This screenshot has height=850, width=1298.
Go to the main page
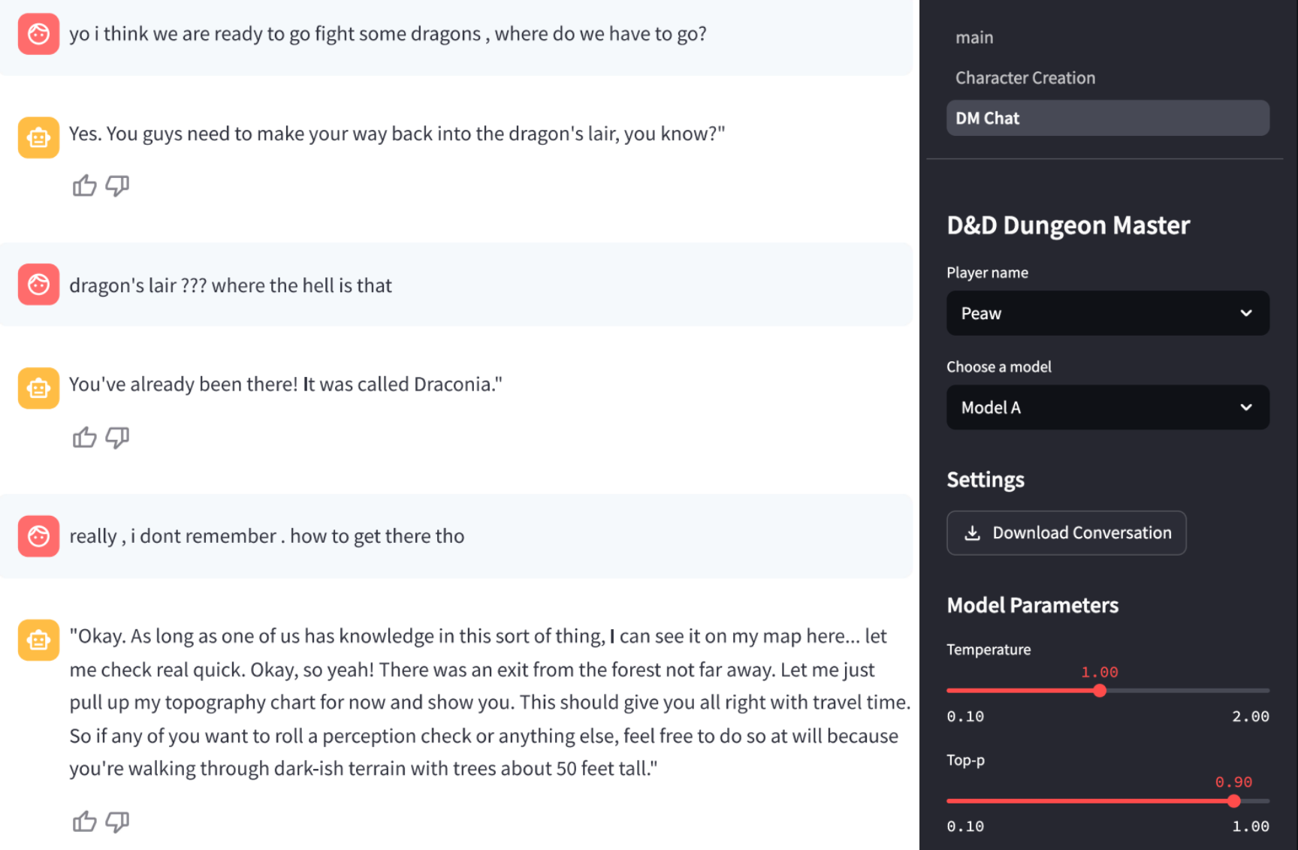pyautogui.click(x=974, y=38)
